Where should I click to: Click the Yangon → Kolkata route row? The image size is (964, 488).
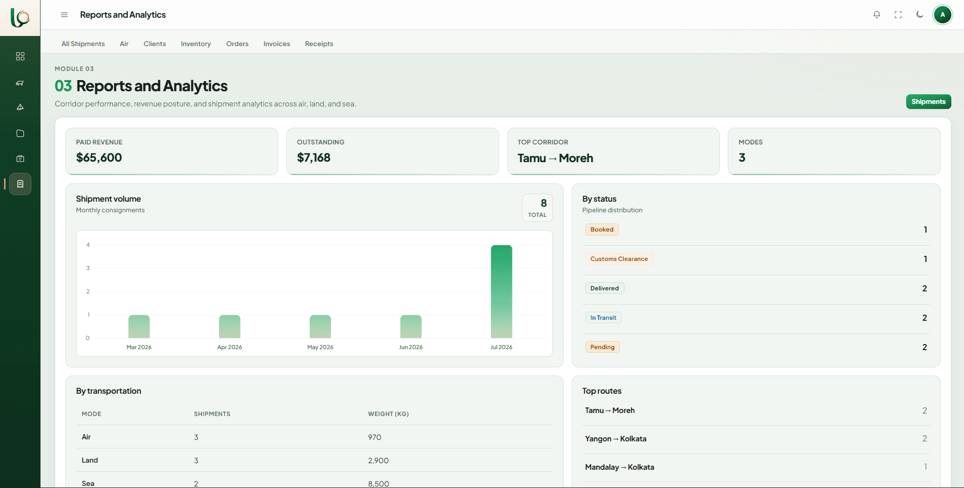[756, 439]
